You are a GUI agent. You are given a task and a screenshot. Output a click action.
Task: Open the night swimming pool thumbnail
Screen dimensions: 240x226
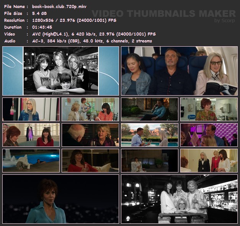[31, 161]
